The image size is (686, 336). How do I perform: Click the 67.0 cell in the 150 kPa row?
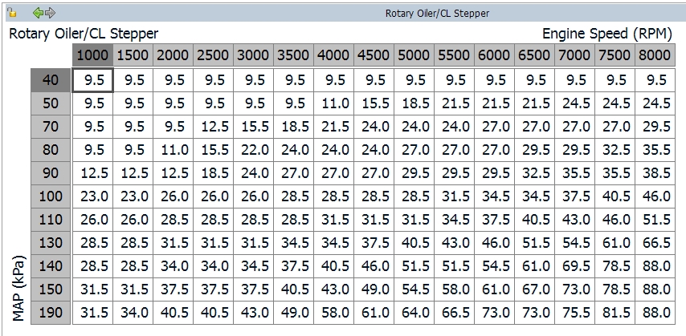pyautogui.click(x=535, y=289)
